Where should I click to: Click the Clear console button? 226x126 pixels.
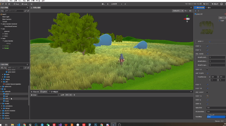33,95
